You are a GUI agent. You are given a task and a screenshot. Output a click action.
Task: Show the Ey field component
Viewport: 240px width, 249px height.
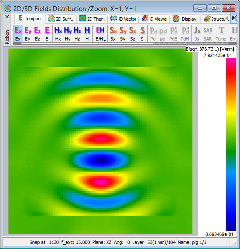coord(28,34)
